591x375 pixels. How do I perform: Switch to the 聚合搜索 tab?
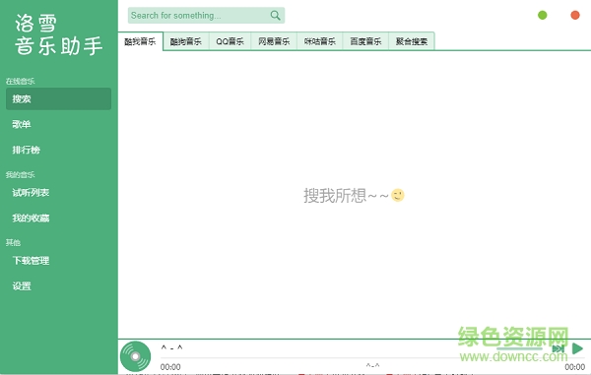point(412,41)
